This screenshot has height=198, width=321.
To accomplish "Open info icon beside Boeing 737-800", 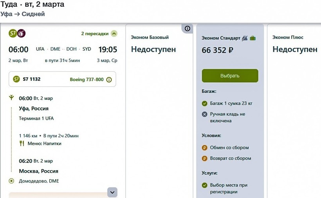I will 109,79.
